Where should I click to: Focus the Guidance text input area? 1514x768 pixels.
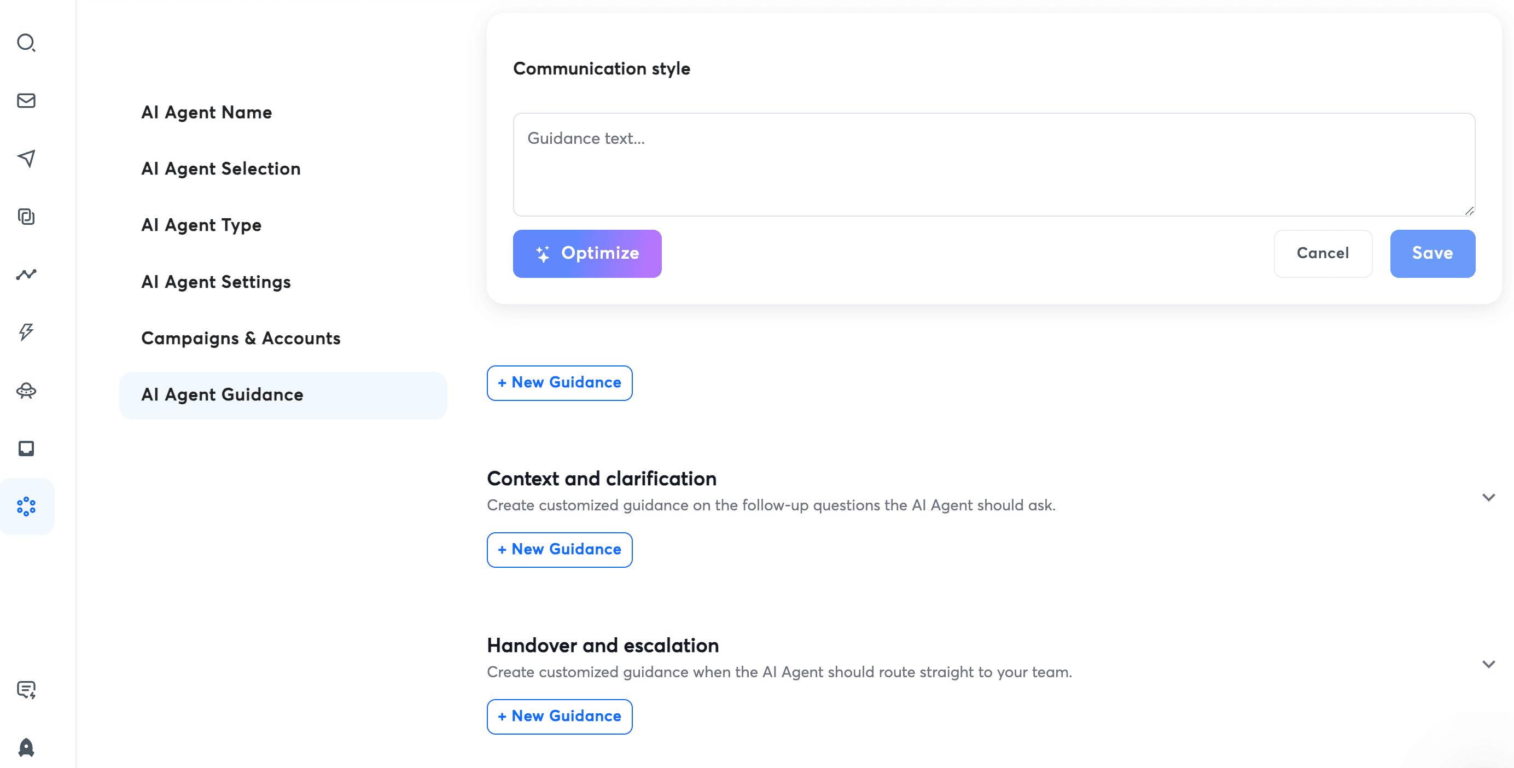pyautogui.click(x=993, y=165)
